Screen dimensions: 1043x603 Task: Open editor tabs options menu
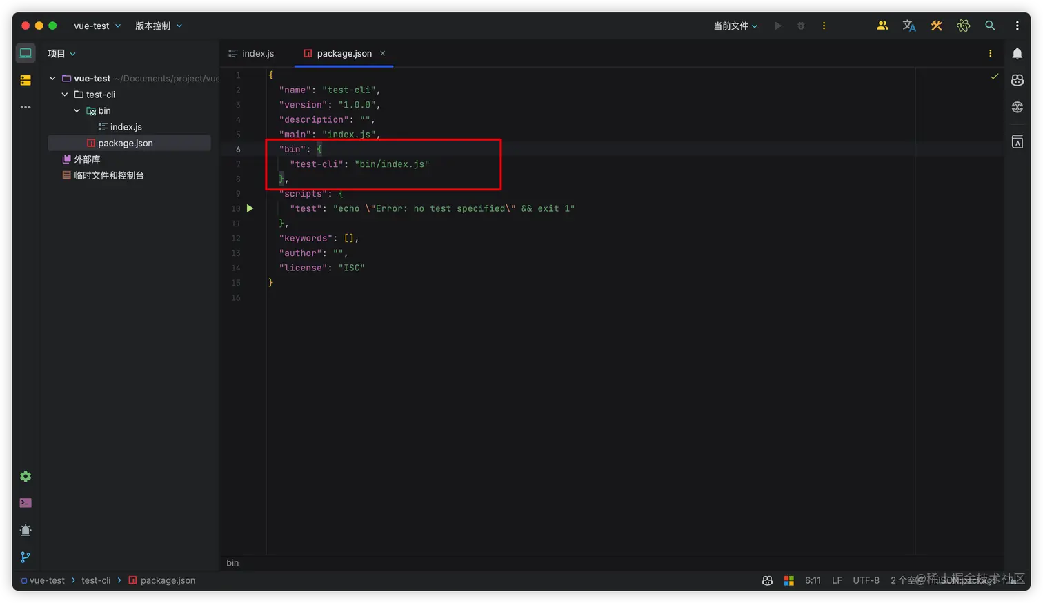[x=990, y=53]
